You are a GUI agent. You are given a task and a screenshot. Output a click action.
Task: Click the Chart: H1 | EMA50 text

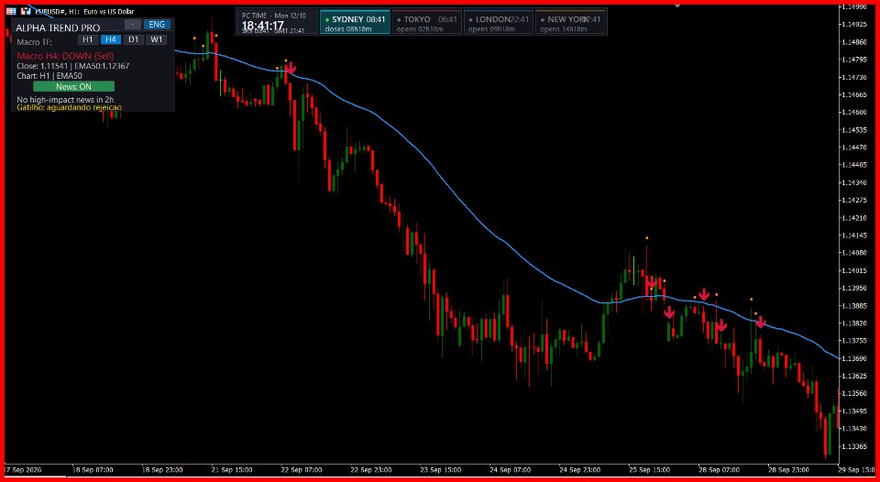49,76
